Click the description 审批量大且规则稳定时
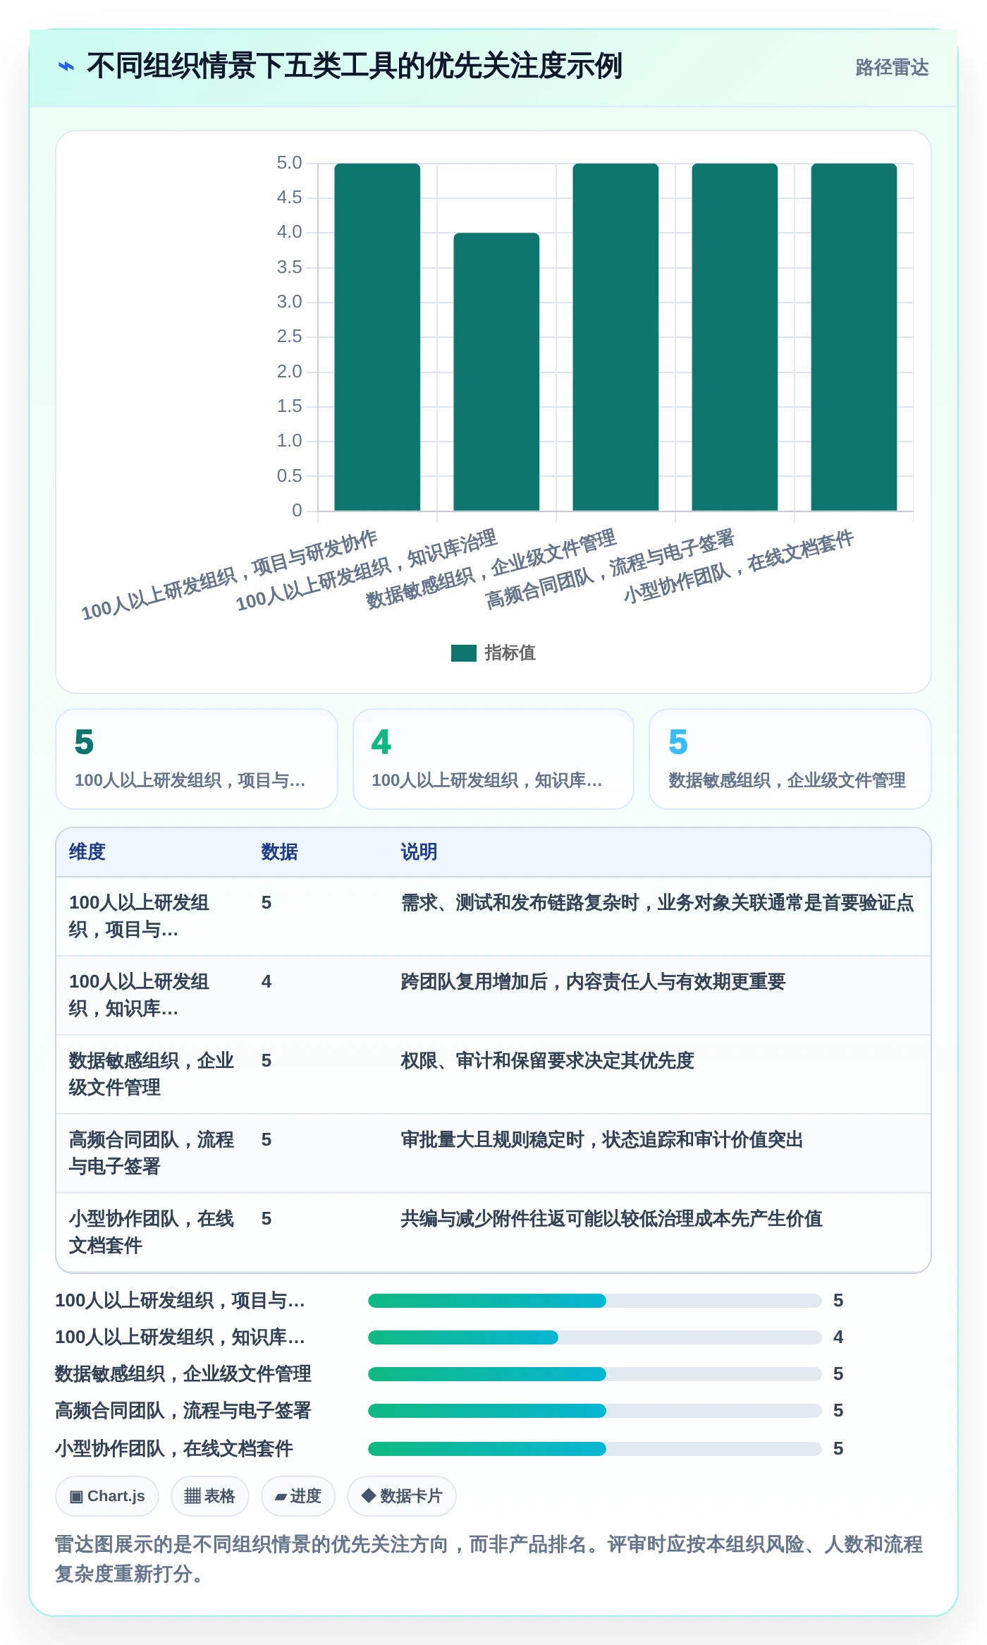The width and height of the screenshot is (987, 1645). point(602,1140)
